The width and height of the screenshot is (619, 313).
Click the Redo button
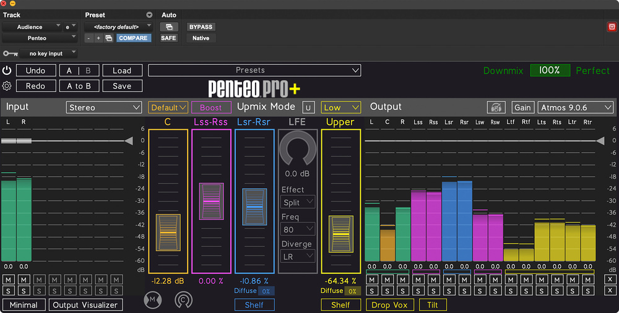(36, 85)
